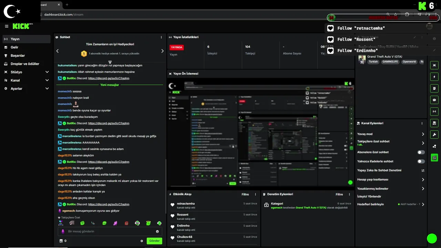Toggle Abonelere özel sohbet switch
The width and height of the screenshot is (441, 248).
(421, 152)
